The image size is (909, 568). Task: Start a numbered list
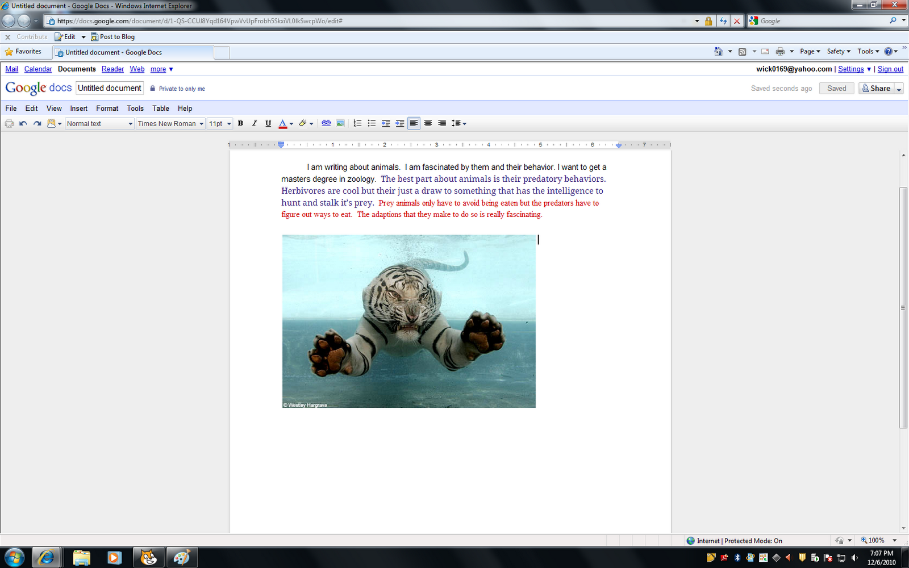(357, 123)
